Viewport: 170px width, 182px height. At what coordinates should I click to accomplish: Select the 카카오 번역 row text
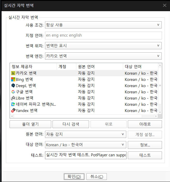(x=26, y=73)
